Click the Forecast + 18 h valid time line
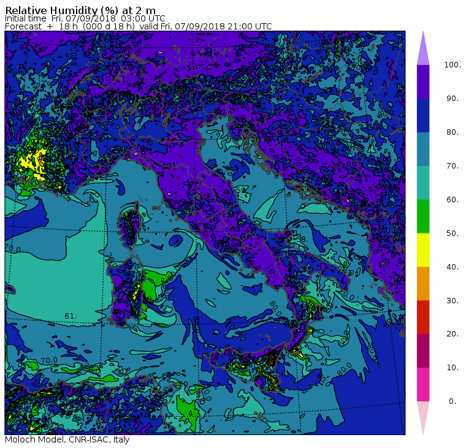The width and height of the screenshot is (466, 448). (x=139, y=26)
